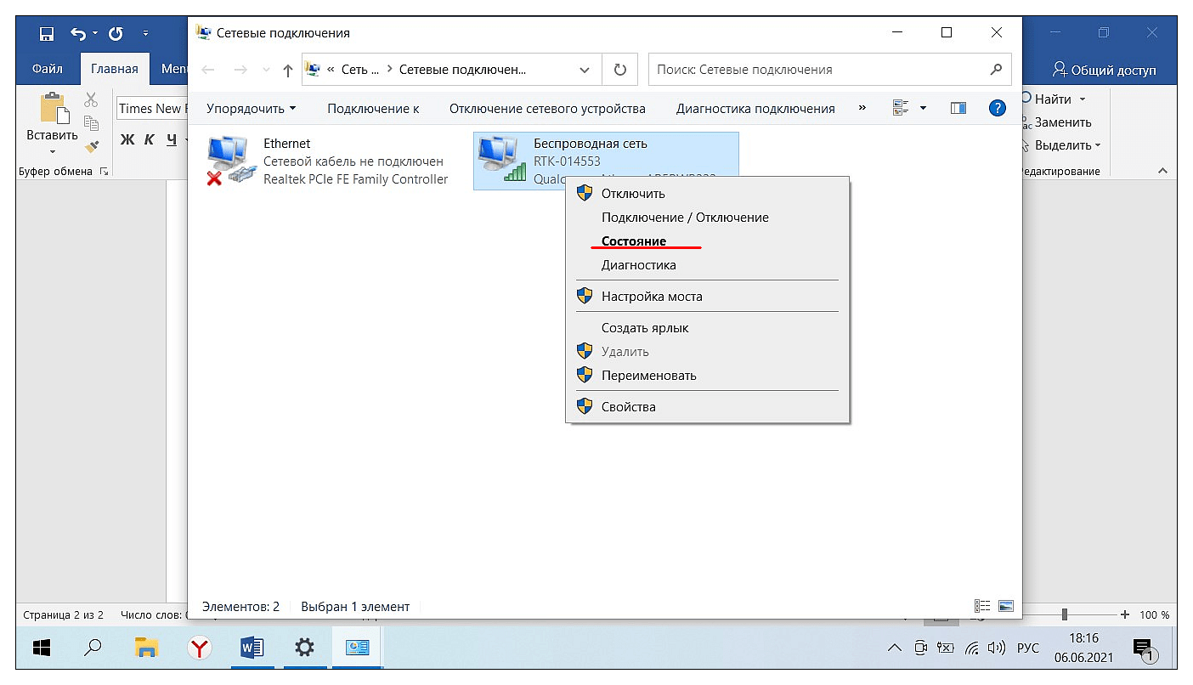The height and width of the screenshot is (685, 1193).
Task: Click Найти in Word editing group
Action: click(x=1053, y=99)
